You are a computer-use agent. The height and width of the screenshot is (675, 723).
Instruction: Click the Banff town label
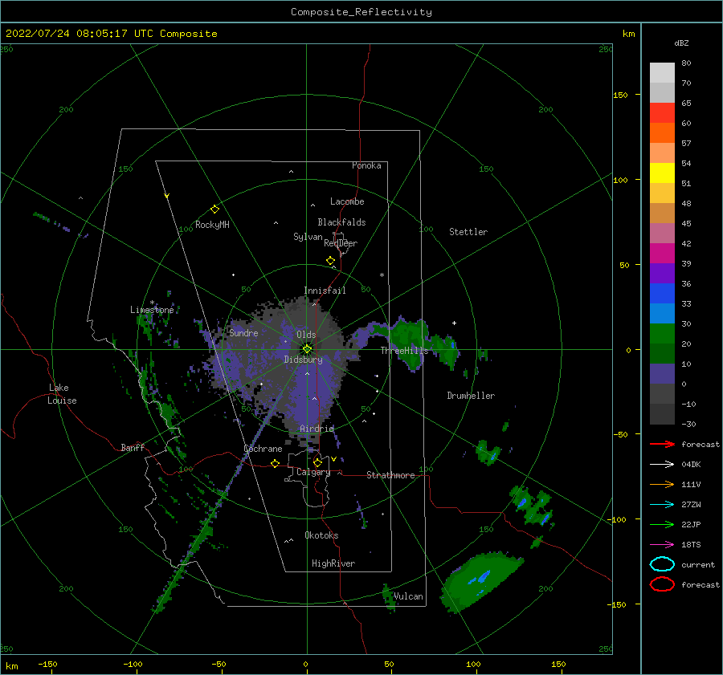133,448
